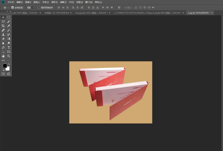223x151 pixels.
Task: Enable the 显示变换控件 checkbox
Action: tap(39, 8)
